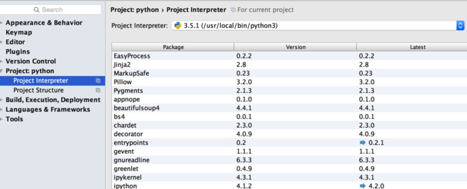The height and width of the screenshot is (189, 467).
Task: Expand the Editor settings section
Action: (1, 42)
